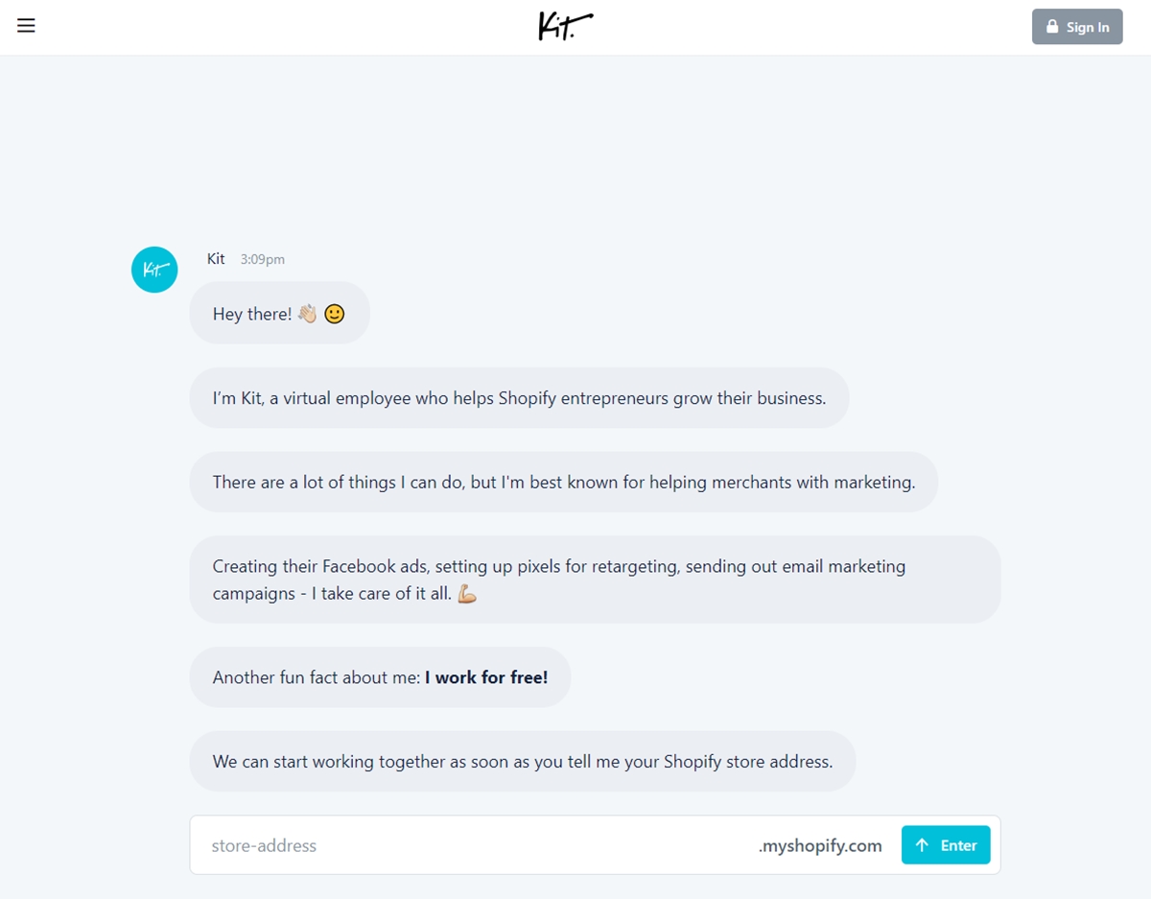
Task: Click the .myshopify.com domain suffix
Action: click(820, 845)
